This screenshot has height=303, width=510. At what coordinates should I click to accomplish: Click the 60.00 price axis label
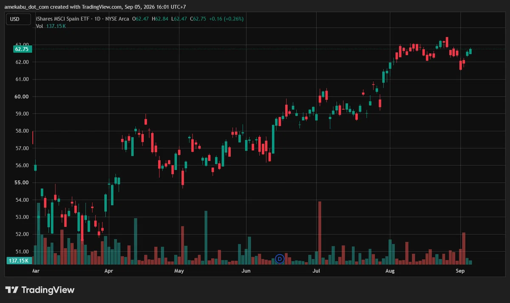(23, 96)
